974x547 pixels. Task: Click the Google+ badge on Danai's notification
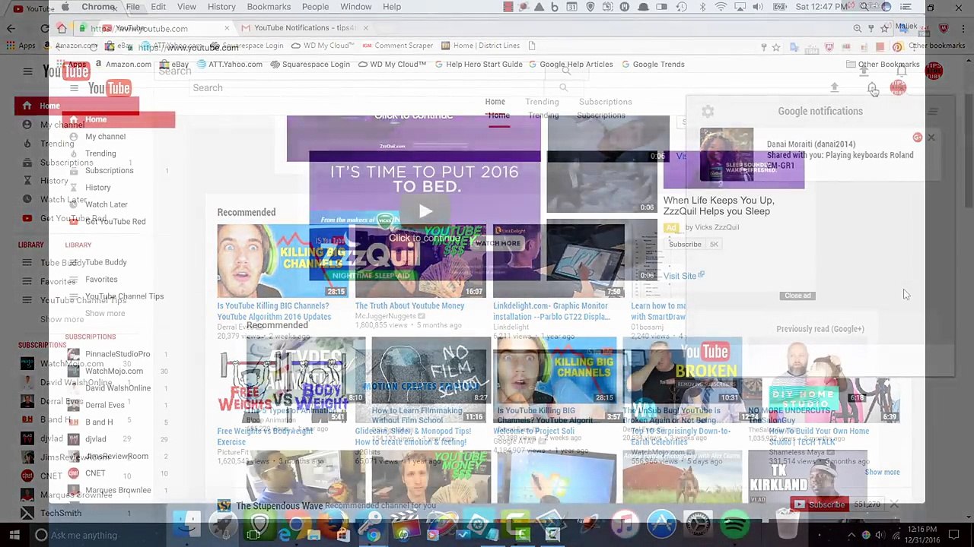coord(918,138)
